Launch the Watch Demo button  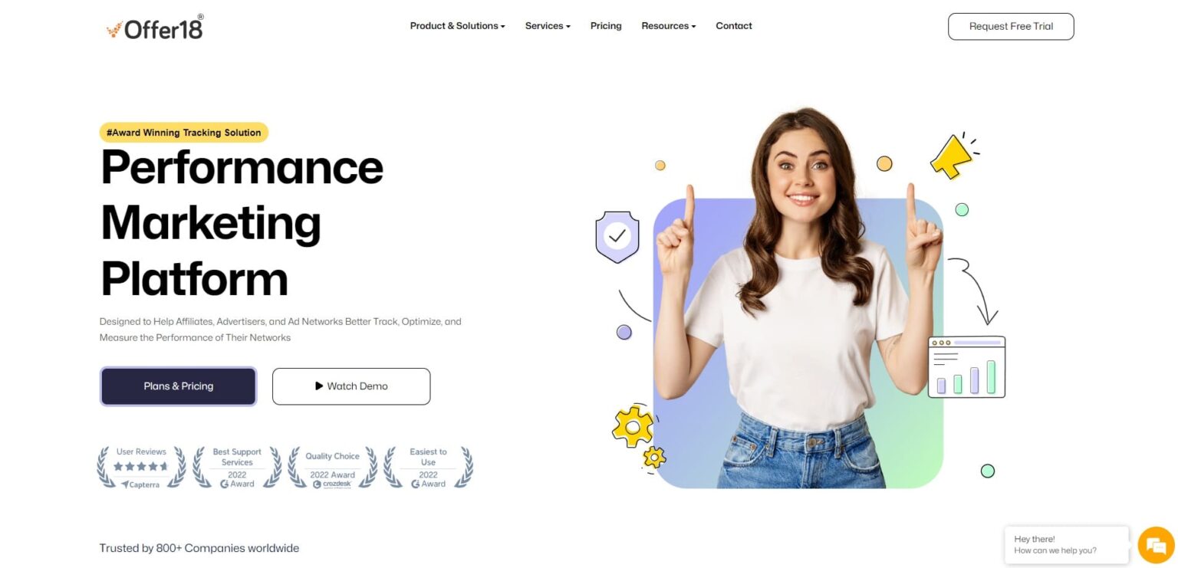click(350, 386)
